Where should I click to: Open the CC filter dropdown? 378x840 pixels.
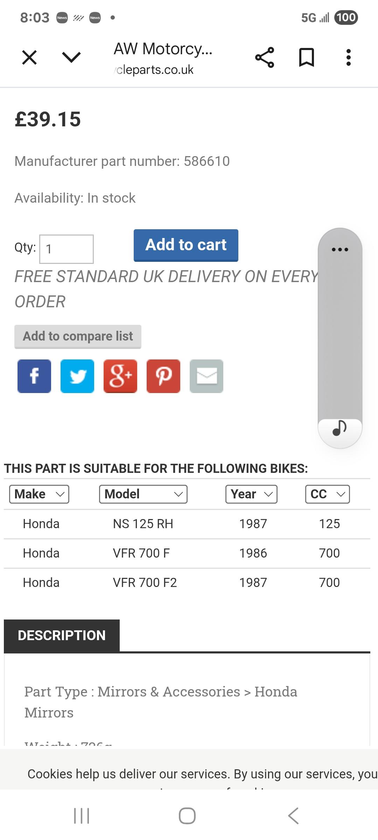(327, 494)
